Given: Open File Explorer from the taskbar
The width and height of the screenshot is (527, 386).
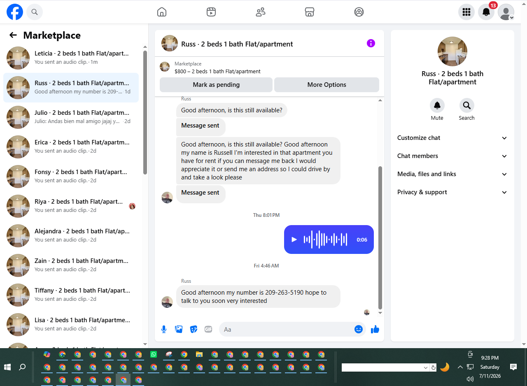Looking at the screenshot, I should 199,354.
